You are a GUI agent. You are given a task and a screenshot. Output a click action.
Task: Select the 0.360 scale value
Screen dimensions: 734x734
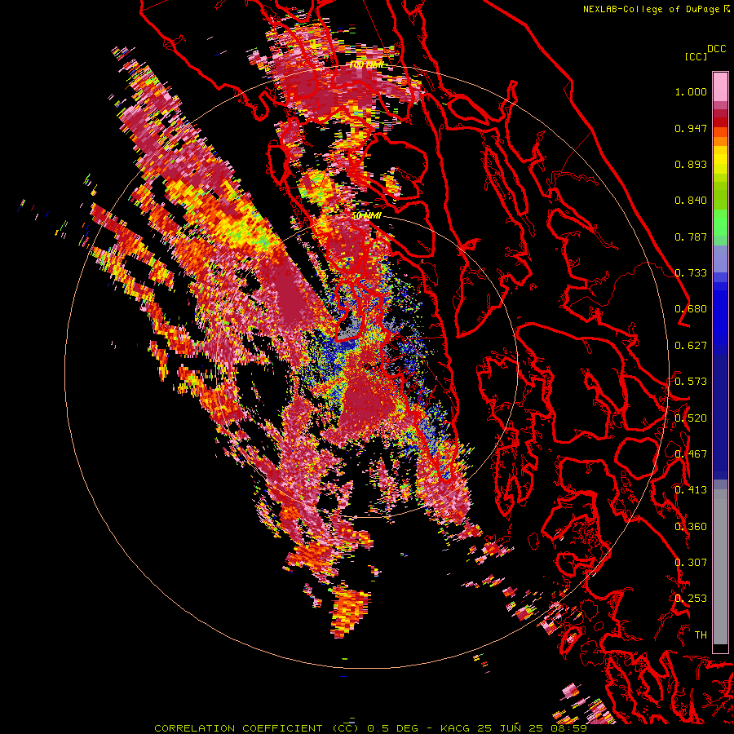pyautogui.click(x=691, y=527)
